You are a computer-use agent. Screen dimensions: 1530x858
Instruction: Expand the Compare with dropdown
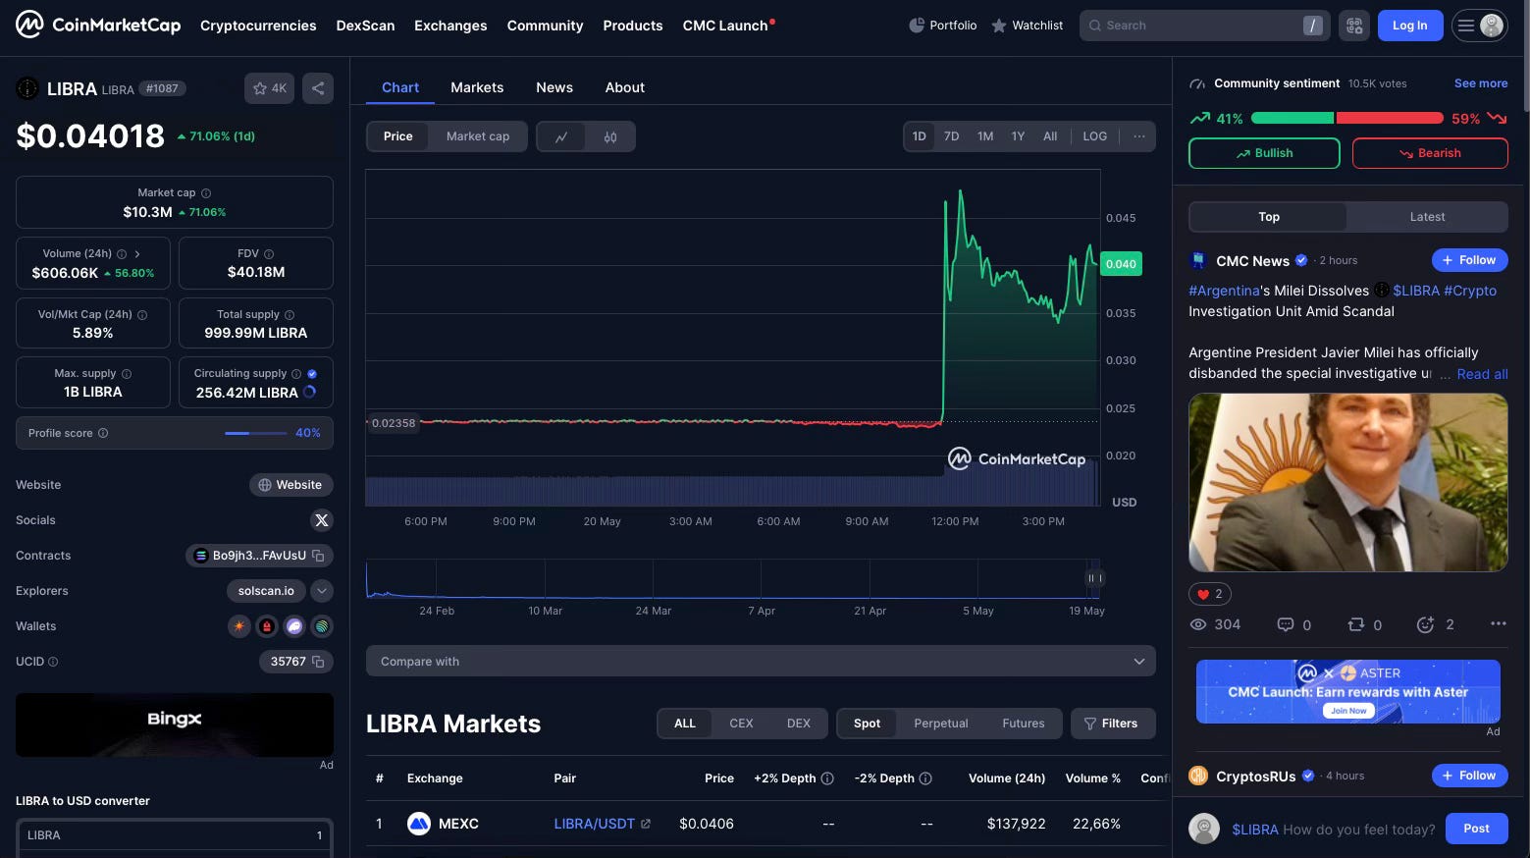click(761, 662)
